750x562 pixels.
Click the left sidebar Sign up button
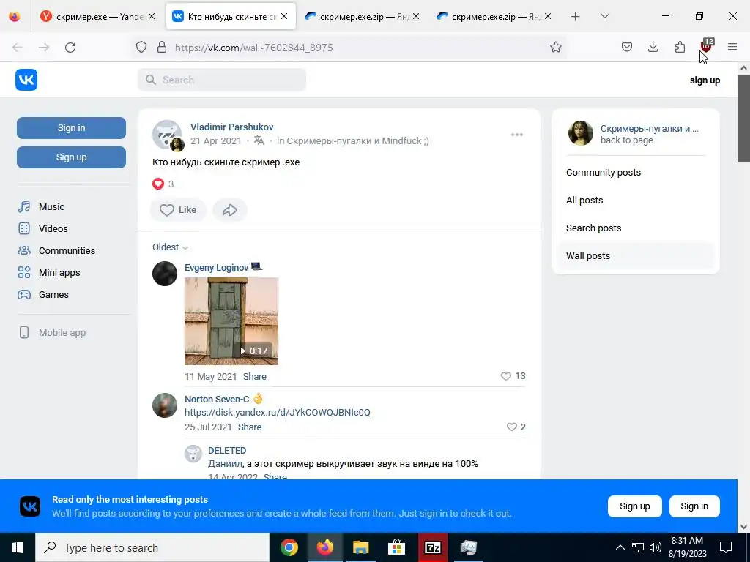coord(71,157)
